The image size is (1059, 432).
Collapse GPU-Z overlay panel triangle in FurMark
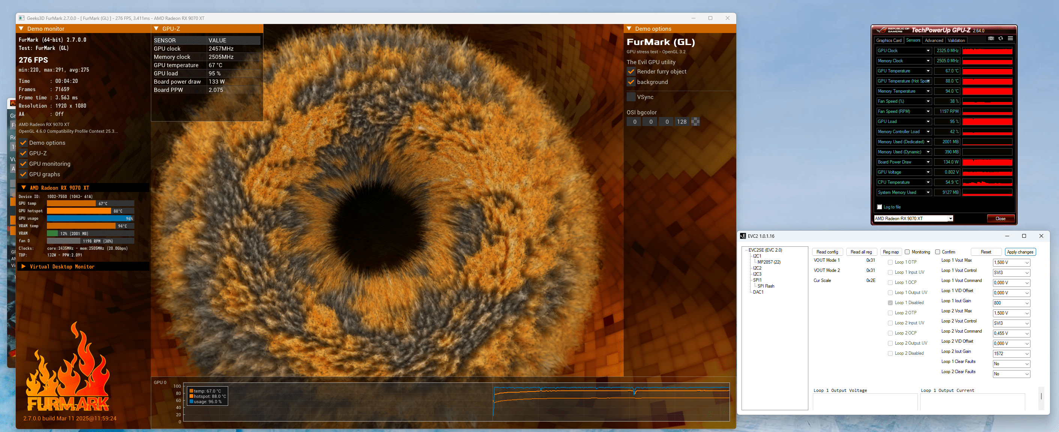156,29
